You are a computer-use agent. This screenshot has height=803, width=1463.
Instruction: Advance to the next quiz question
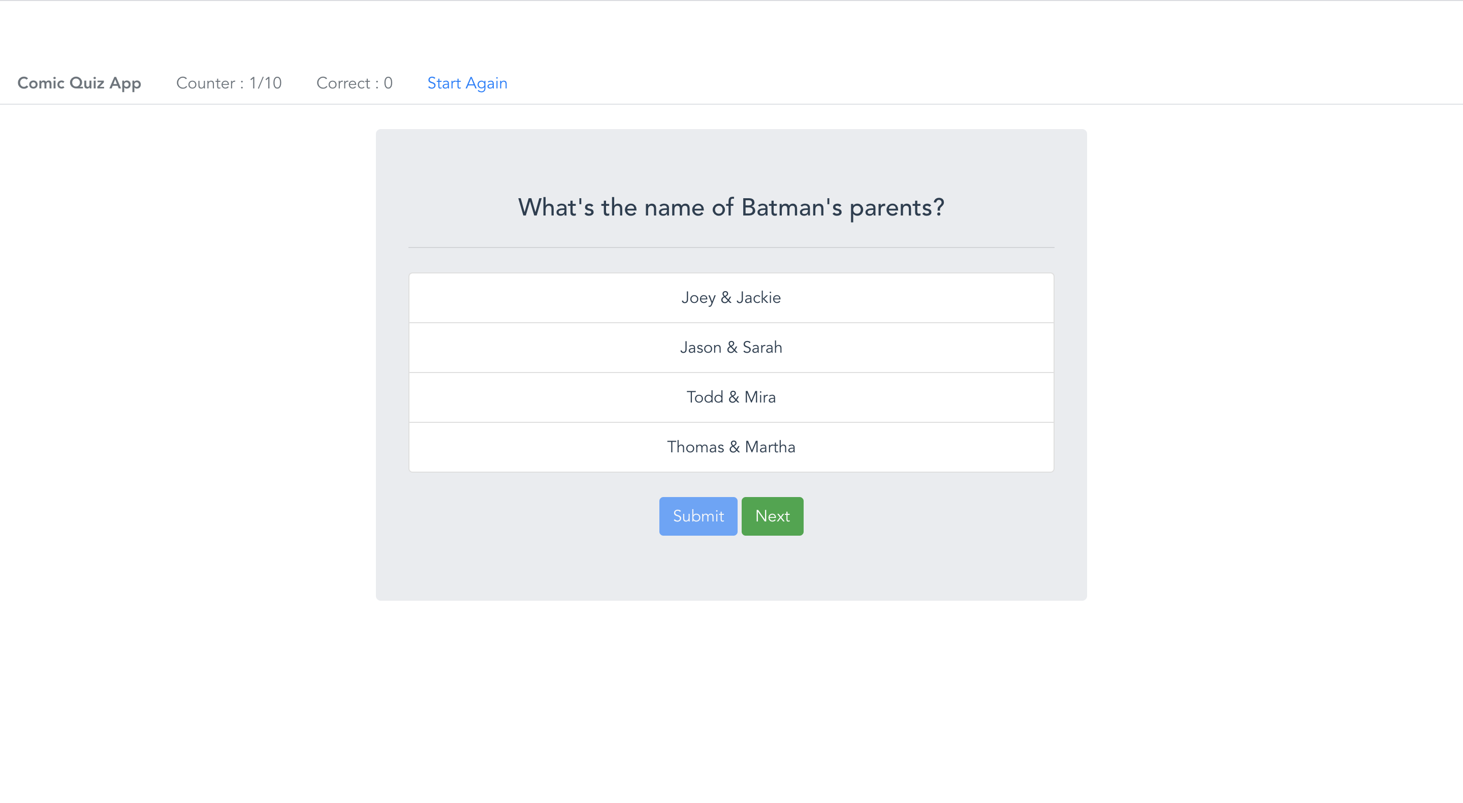[772, 516]
